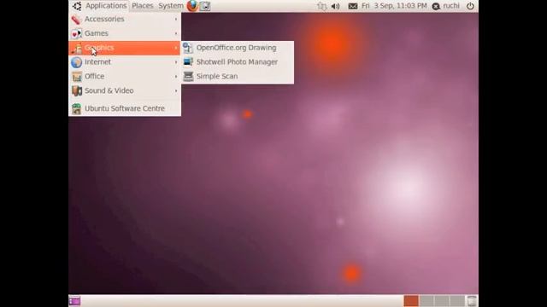
Task: Open the Applications menu
Action: pyautogui.click(x=106, y=6)
